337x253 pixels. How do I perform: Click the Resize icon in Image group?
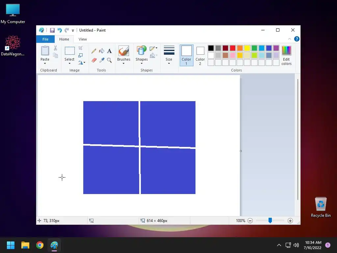pyautogui.click(x=80, y=55)
